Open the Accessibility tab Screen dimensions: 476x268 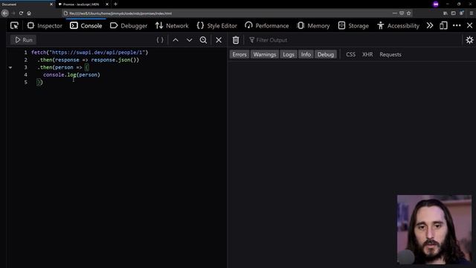click(398, 26)
